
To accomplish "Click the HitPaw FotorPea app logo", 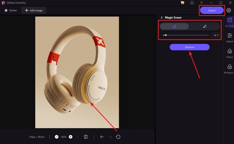I will click(3, 3).
